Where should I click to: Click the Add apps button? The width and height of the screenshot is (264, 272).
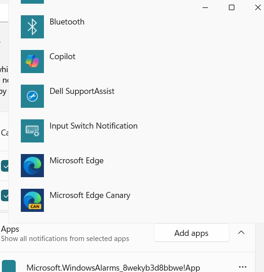191,233
